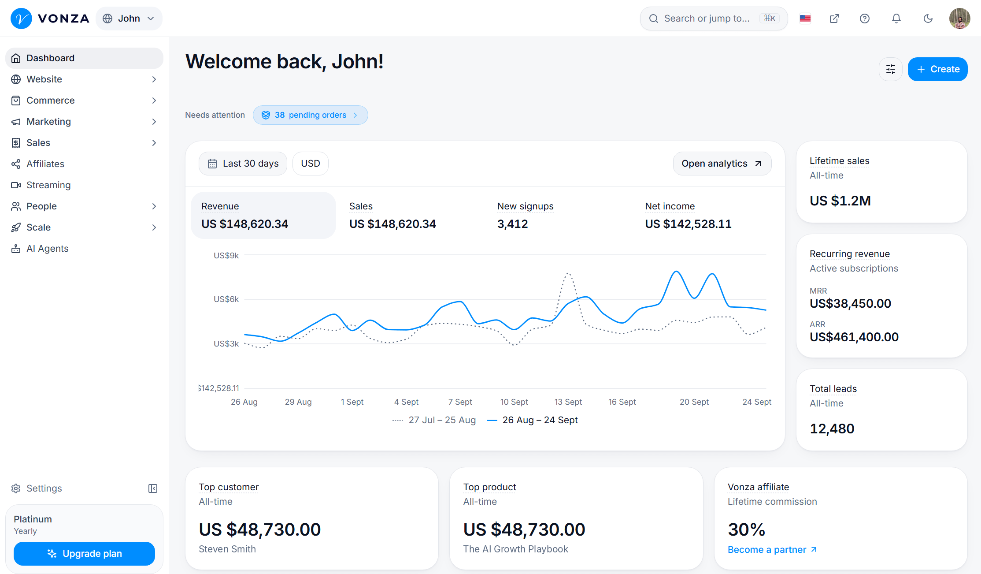Open notifications bell
Image resolution: width=981 pixels, height=574 pixels.
point(896,19)
